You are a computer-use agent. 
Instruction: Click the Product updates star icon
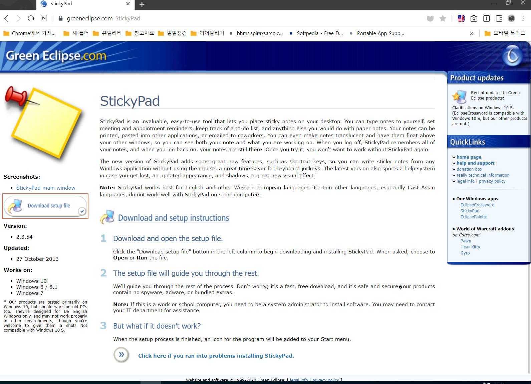tap(460, 97)
